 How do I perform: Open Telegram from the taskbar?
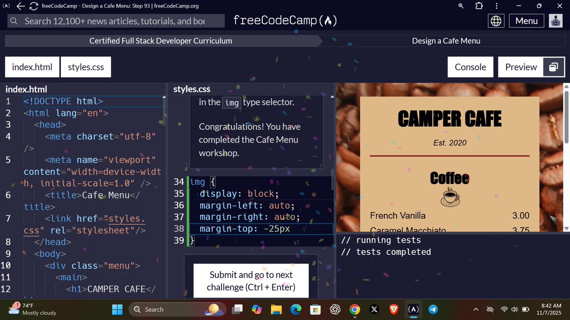[x=433, y=309]
